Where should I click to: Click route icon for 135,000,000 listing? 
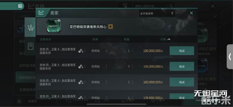81,66
